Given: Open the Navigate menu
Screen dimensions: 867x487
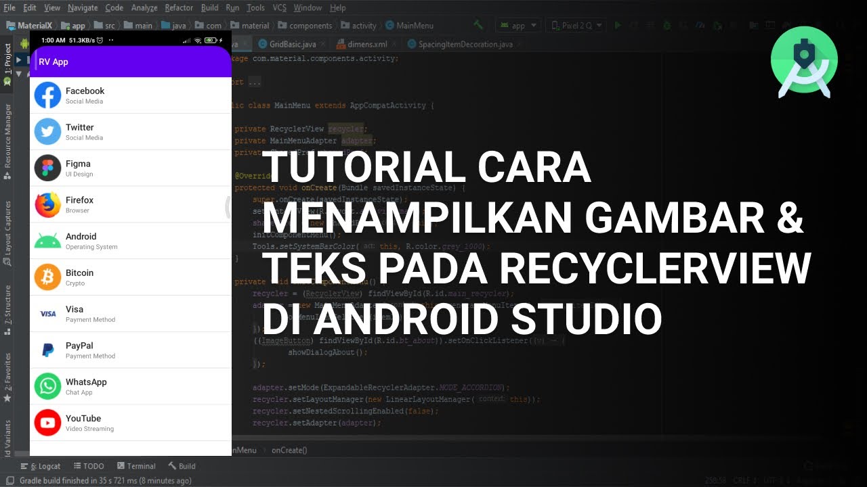Looking at the screenshot, I should click(83, 7).
